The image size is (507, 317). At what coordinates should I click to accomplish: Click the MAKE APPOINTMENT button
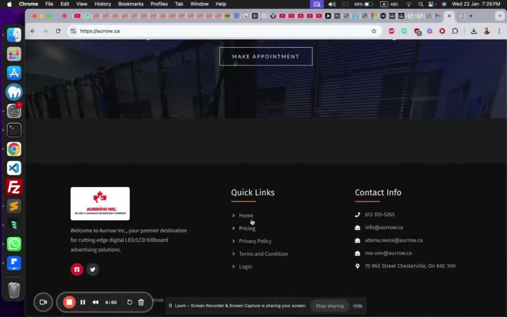(266, 56)
